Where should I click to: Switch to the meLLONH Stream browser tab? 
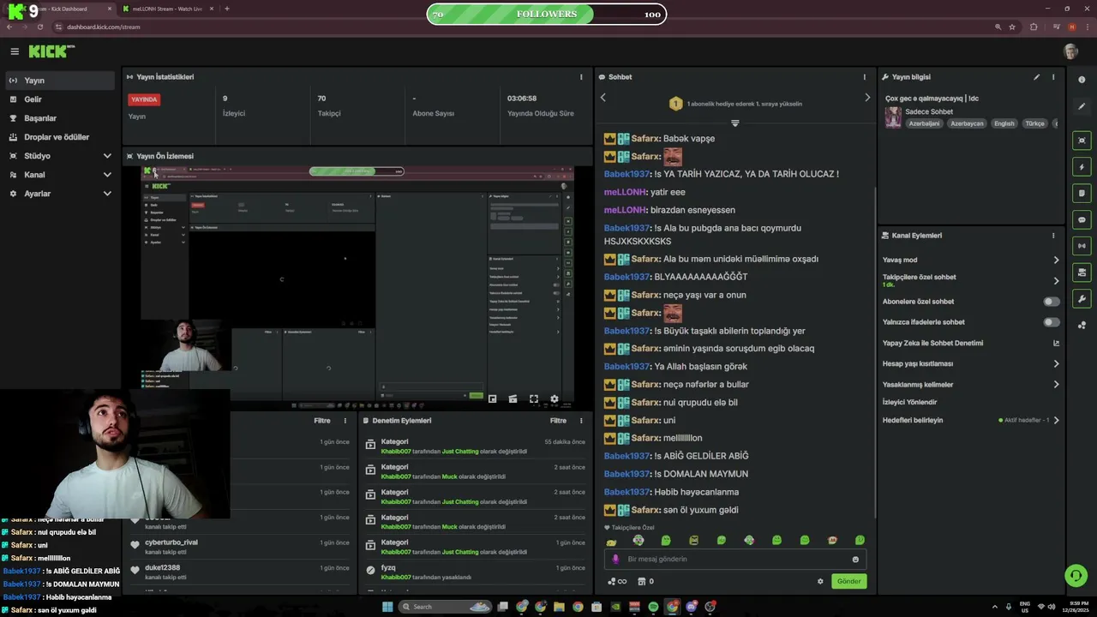pos(167,9)
